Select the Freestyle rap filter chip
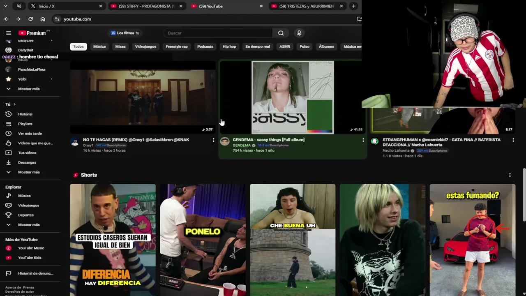526x296 pixels. point(177,46)
